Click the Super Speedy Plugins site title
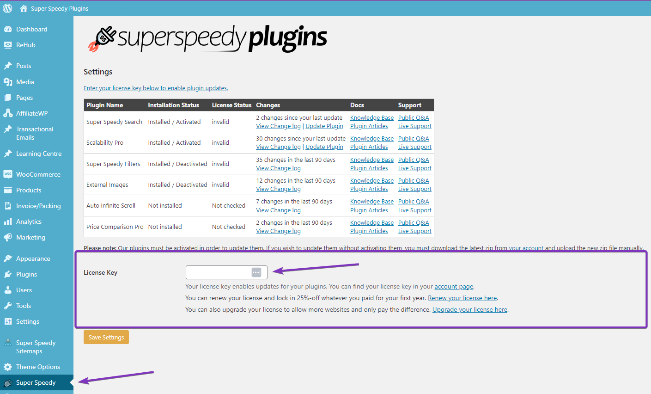Viewport: 651px width, 394px height. 60,8
